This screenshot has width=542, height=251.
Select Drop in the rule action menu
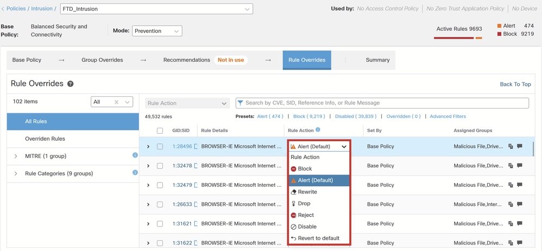(319, 203)
